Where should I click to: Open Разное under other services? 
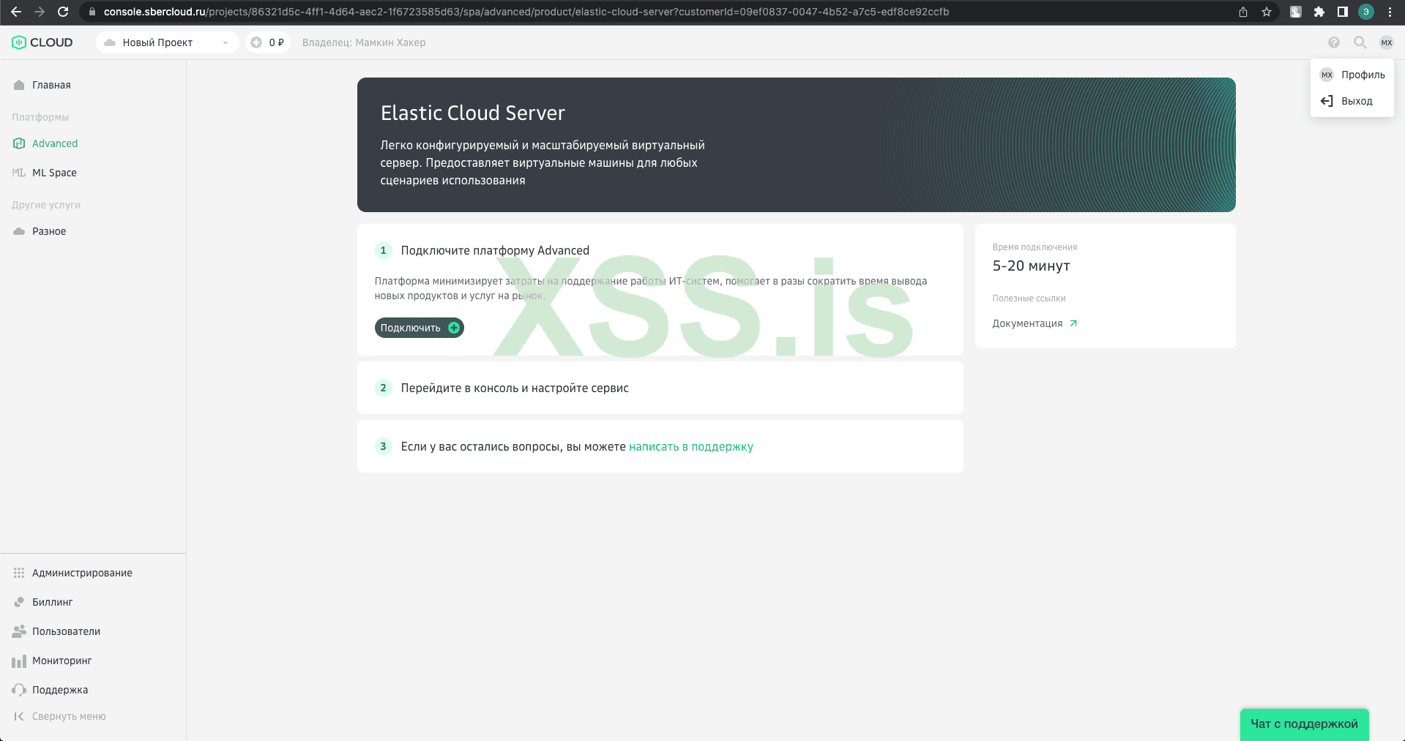click(x=49, y=231)
